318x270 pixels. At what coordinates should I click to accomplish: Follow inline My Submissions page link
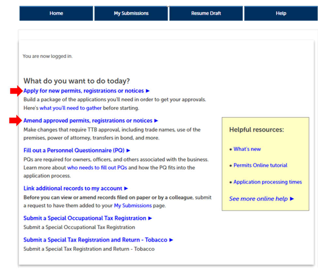tap(133, 206)
